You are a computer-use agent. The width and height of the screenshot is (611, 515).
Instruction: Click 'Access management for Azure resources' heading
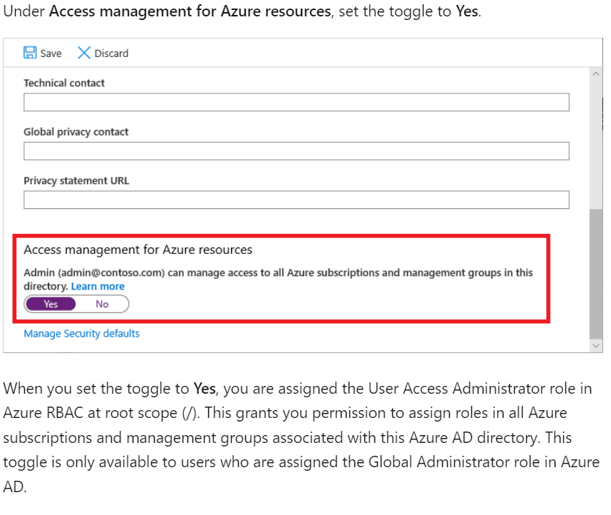(138, 250)
